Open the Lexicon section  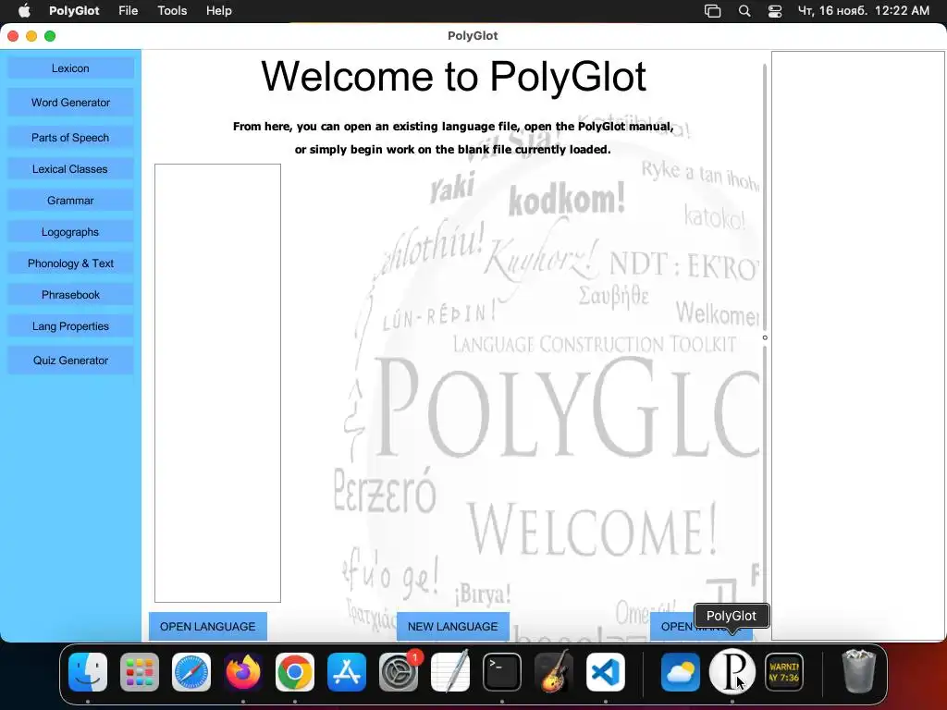tap(70, 68)
